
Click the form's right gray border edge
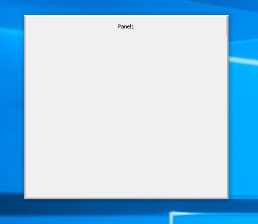tap(228, 107)
